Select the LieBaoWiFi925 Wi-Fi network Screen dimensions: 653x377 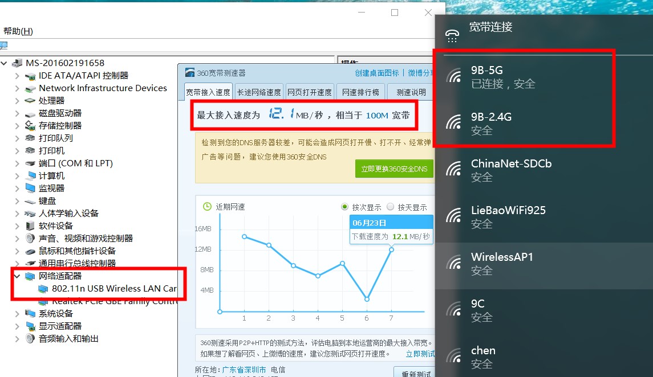pos(544,216)
